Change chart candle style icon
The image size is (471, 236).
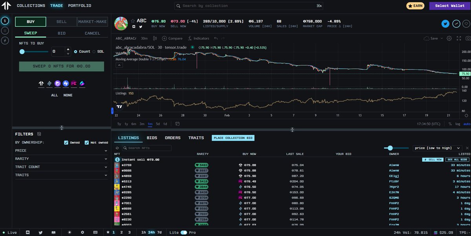point(155,38)
